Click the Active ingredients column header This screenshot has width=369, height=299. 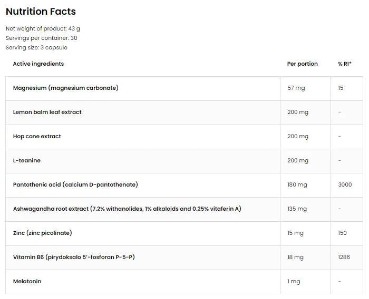click(38, 64)
